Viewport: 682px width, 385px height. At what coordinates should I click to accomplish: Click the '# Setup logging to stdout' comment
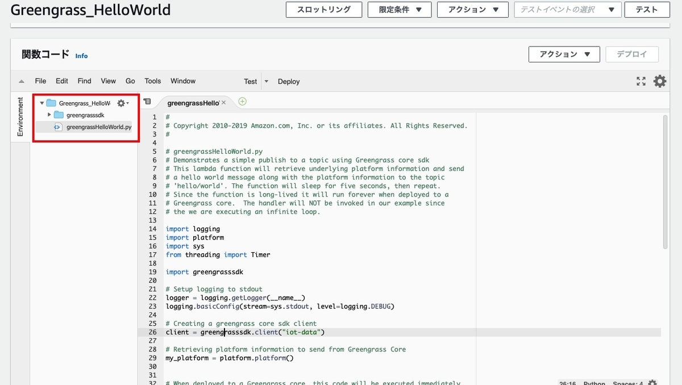point(214,289)
